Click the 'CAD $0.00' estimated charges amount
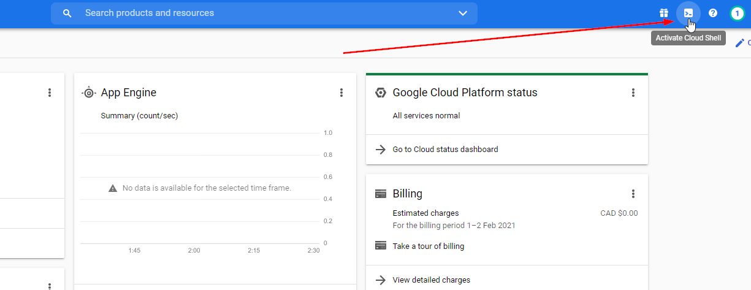The height and width of the screenshot is (290, 751). (619, 213)
